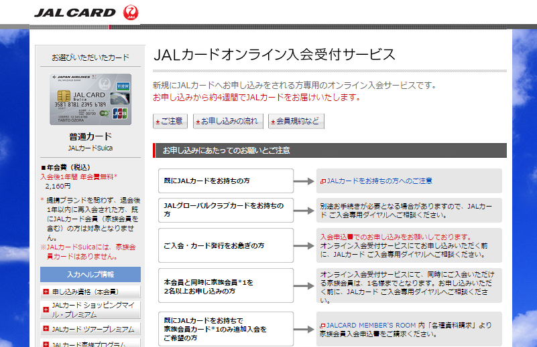Click red plus icon beside 申し込み資格（本会員）

pyautogui.click(x=46, y=292)
